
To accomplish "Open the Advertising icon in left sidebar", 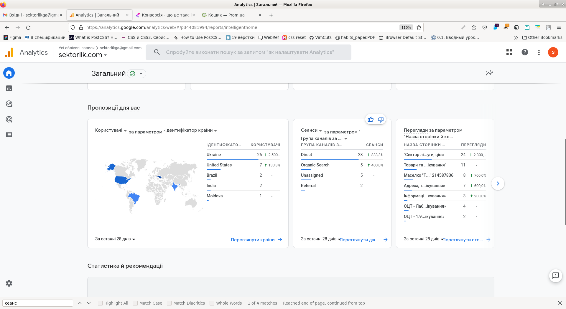I will coord(9,119).
